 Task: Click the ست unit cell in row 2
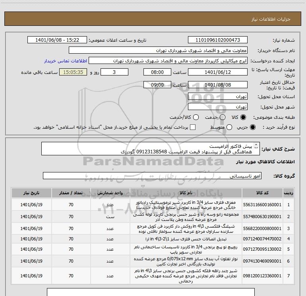pos(110,217)
